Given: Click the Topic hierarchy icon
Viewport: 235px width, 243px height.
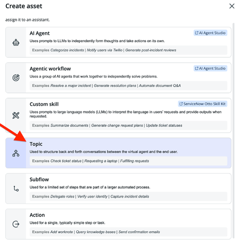Looking at the screenshot, I should [x=16, y=153].
